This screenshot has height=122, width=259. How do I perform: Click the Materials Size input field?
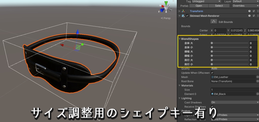(235, 90)
